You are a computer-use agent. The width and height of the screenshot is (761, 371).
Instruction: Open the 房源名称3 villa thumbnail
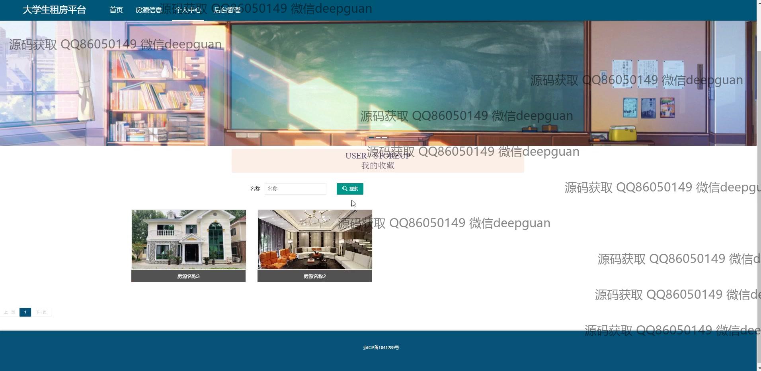coord(189,240)
